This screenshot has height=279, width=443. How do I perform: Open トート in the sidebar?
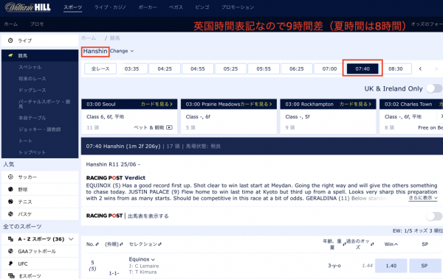tap(25, 141)
